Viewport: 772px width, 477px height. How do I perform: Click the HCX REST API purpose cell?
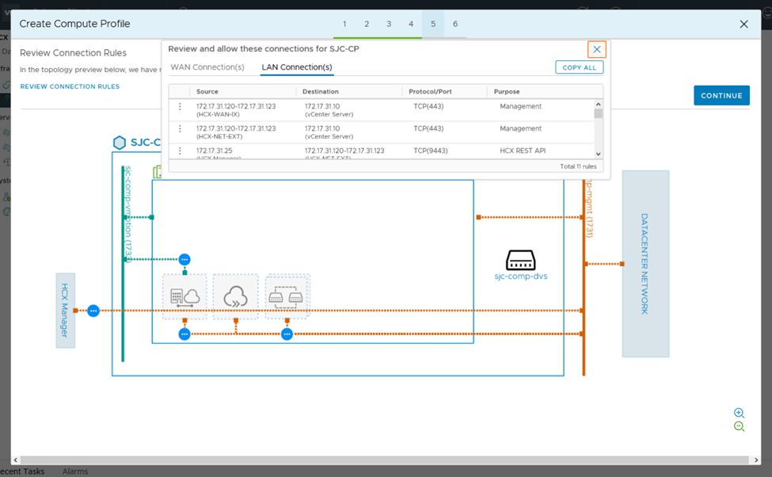coord(523,151)
